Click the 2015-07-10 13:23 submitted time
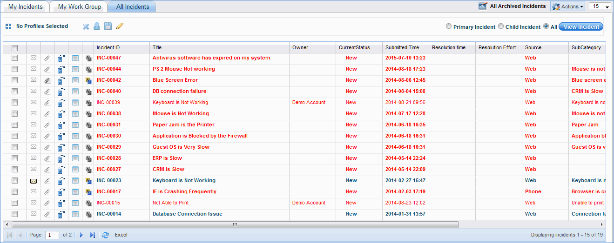The width and height of the screenshot is (614, 243). coord(405,58)
